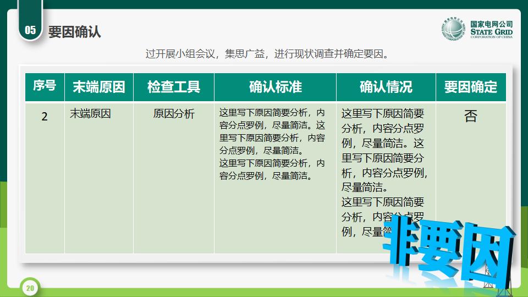Select the 末端原因 body cell

tap(99, 178)
